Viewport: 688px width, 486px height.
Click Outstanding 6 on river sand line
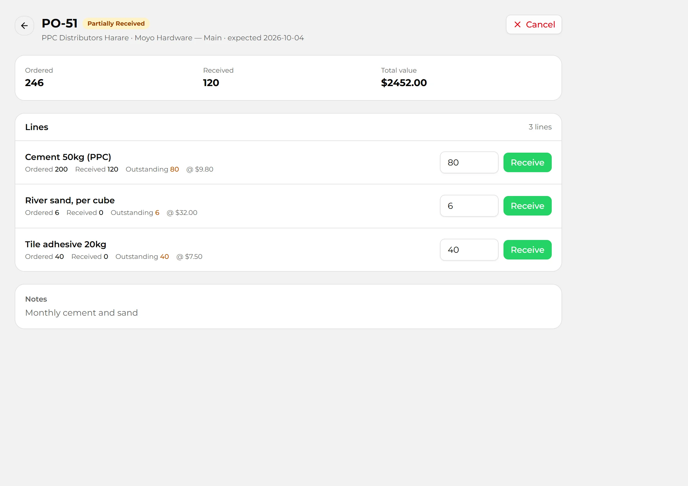point(135,212)
